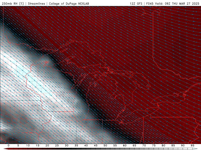Click the colorbar label '20'
Image resolution: width=201 pixels, height=150 pixels.
[x=47, y=145]
